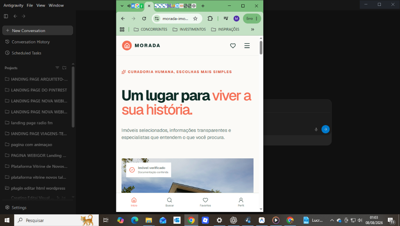
Task: Select the Buscar bottom nav tab
Action: coord(170,202)
